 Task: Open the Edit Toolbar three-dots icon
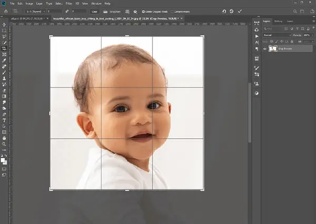4,150
